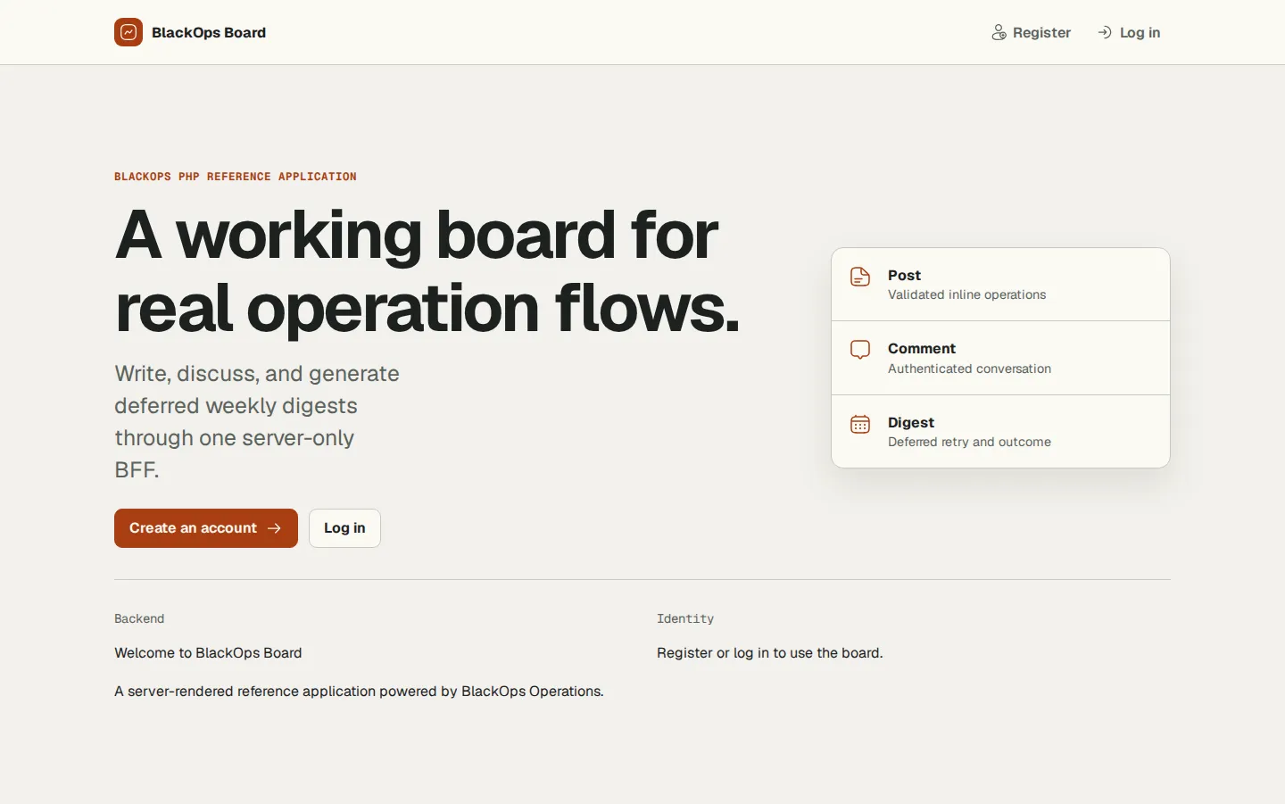Click the arrow icon in Create an account
The image size is (1285, 804).
275,528
